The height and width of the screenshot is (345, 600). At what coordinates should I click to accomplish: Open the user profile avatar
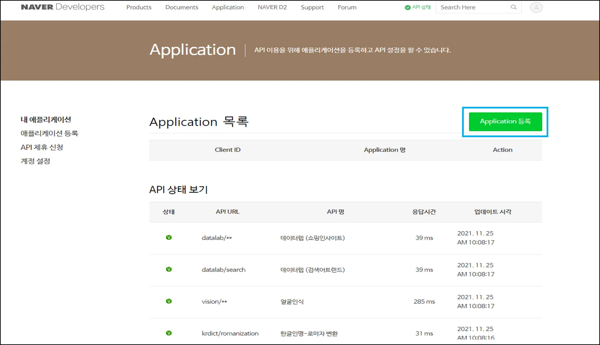[x=536, y=7]
